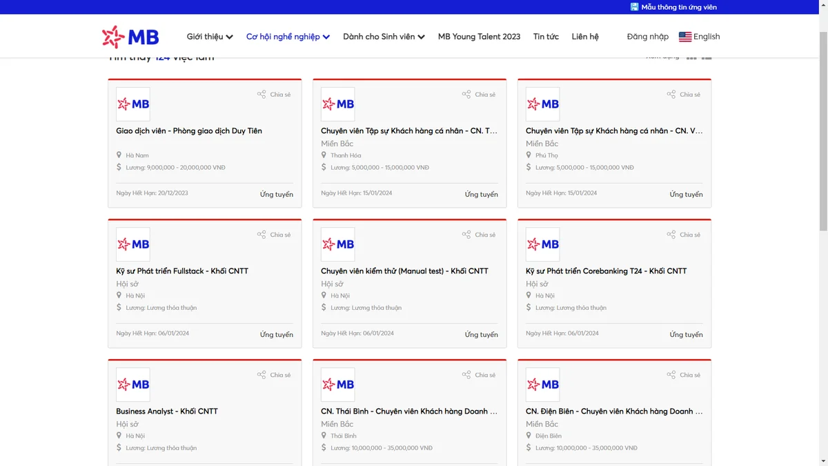Open the Kỹ sư Phát triển Fullstack - Khối CNTT title

[x=182, y=271]
